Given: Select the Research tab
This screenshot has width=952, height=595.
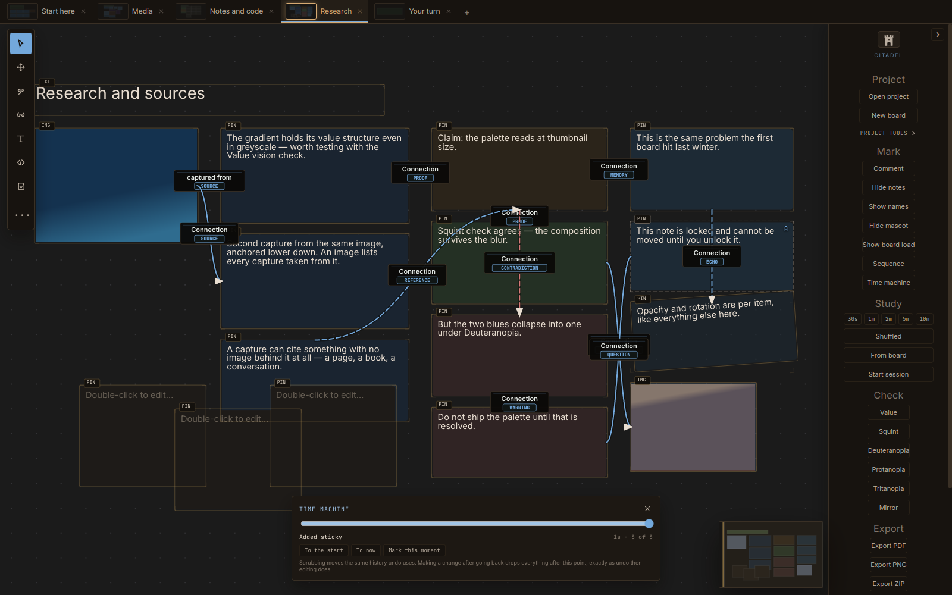Looking at the screenshot, I should coord(325,11).
